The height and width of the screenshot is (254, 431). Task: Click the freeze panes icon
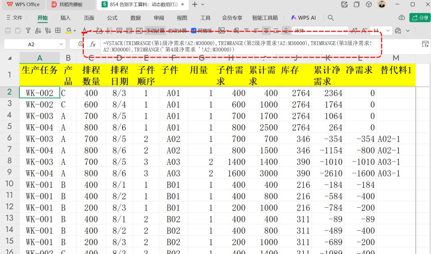click(x=221, y=31)
